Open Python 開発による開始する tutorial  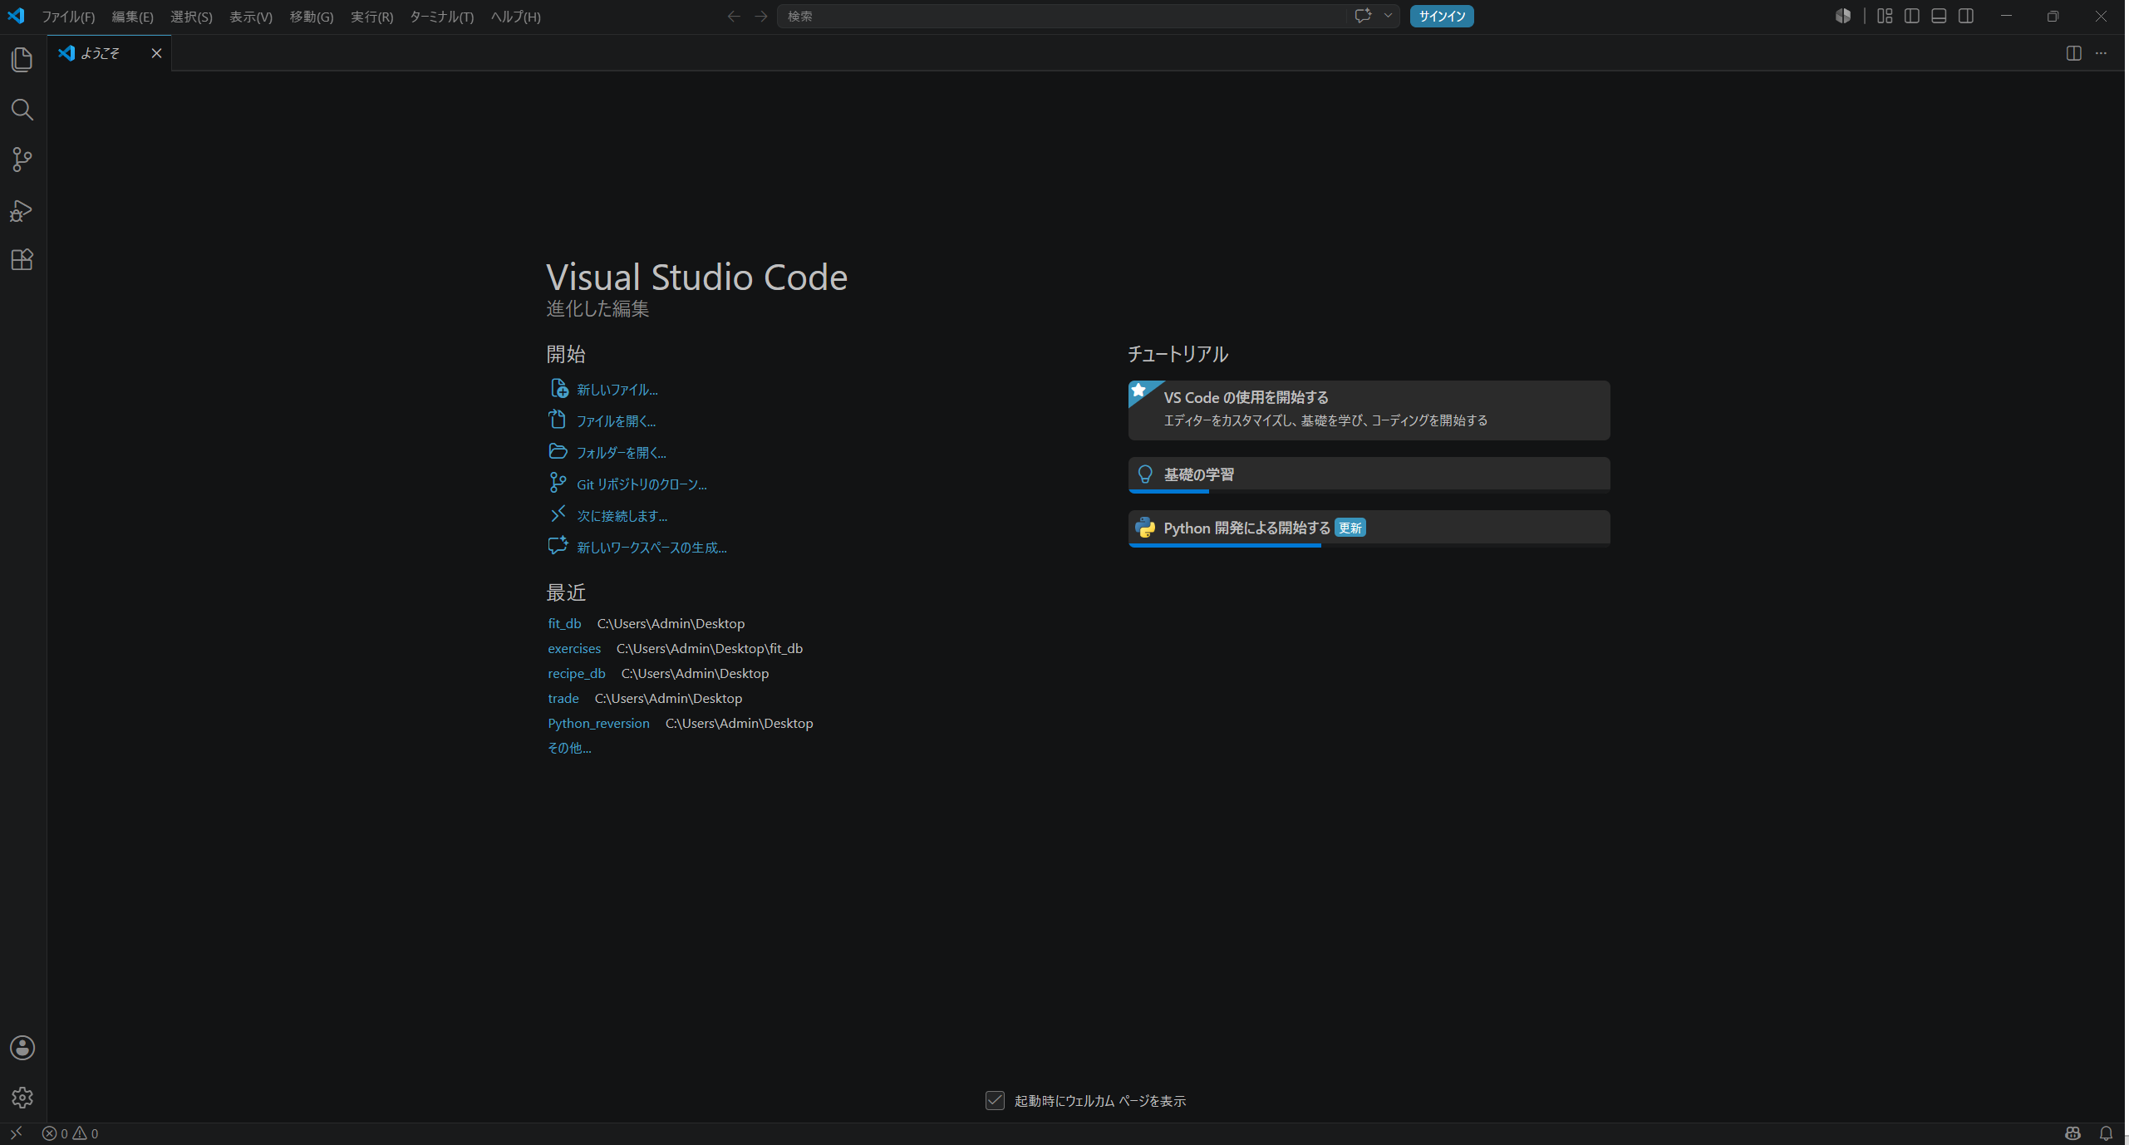coord(1369,528)
